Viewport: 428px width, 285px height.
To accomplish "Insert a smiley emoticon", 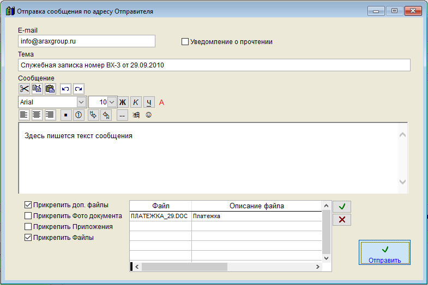I will (x=148, y=115).
